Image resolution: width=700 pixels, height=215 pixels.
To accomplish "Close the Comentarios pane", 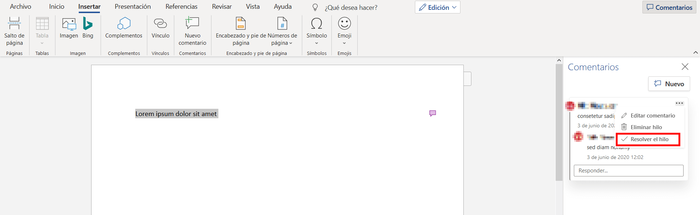I will click(685, 67).
